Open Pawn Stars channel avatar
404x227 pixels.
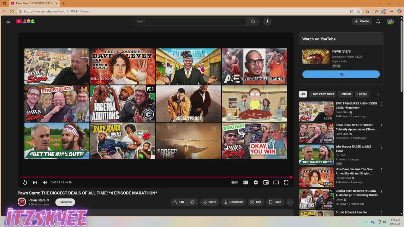pyautogui.click(x=22, y=202)
